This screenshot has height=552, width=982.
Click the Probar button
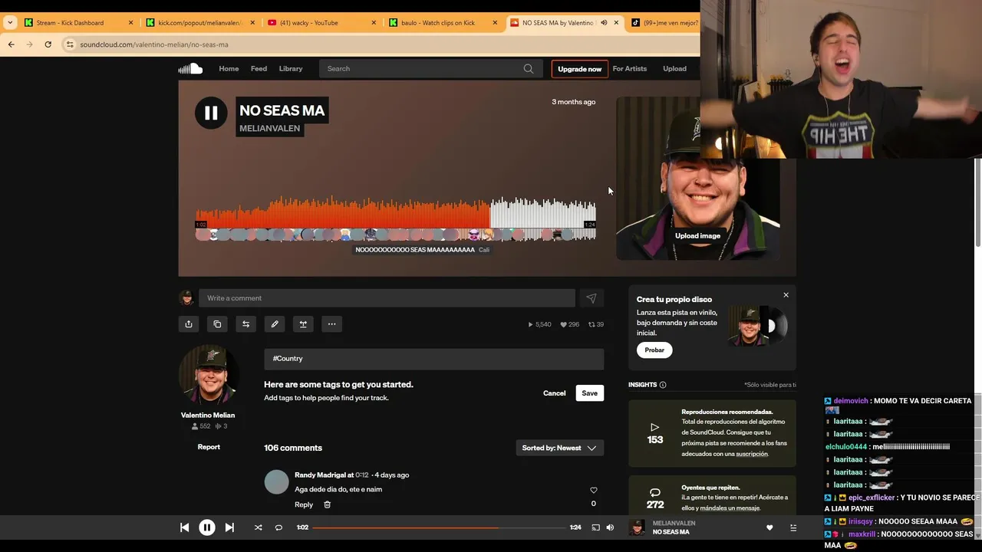654,350
